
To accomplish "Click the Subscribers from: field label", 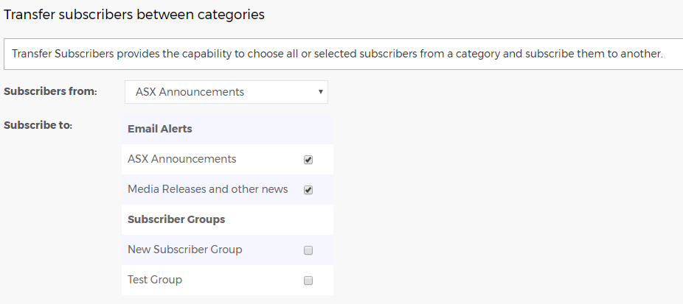I will pos(51,91).
